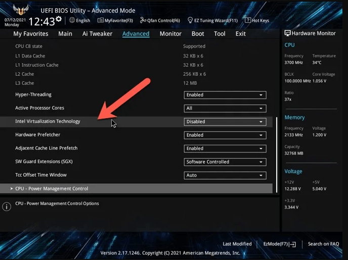This screenshot has height=260, width=348.
Task: Click the 3700 MHz CPU frequency value
Action: click(x=293, y=63)
